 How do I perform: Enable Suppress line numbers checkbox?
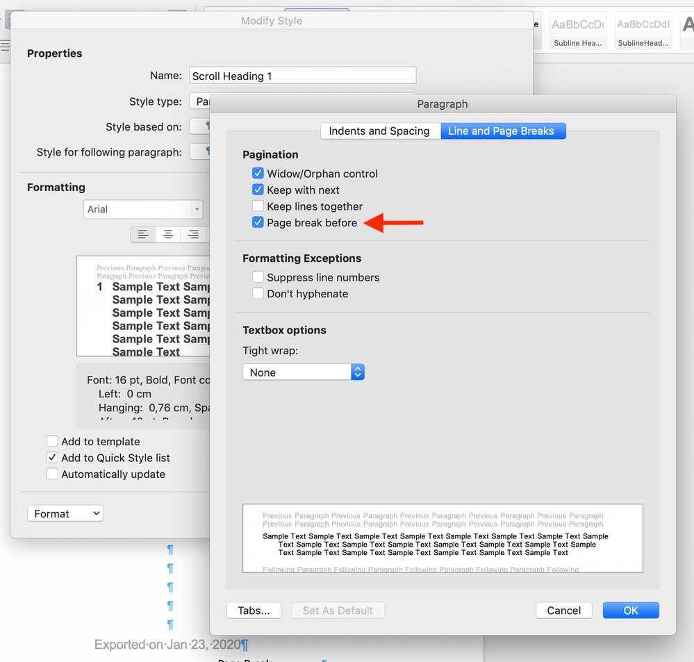(258, 277)
